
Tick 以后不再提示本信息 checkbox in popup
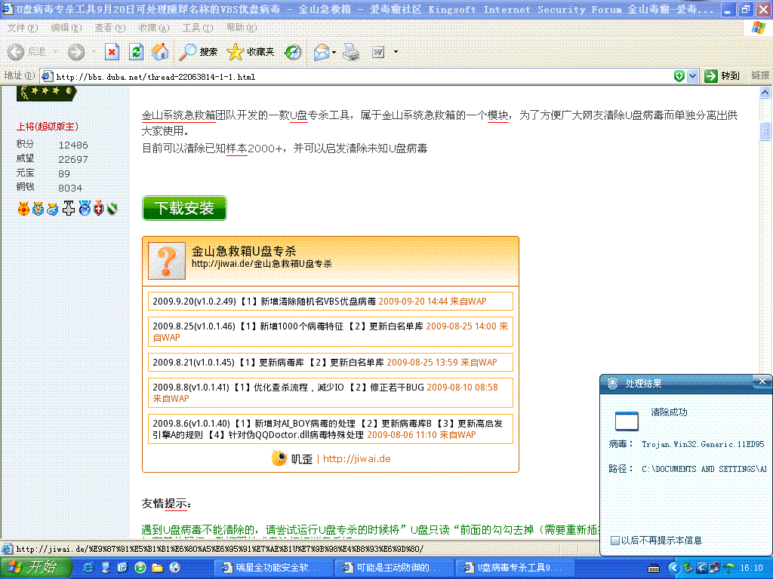(614, 540)
